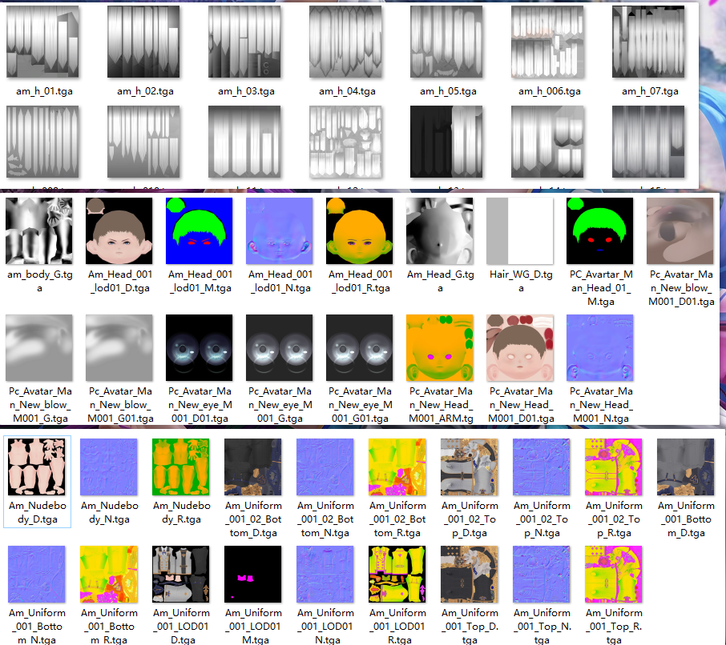Click the file name am_h_01.tga
Image resolution: width=726 pixels, height=645 pixels.
click(x=44, y=91)
